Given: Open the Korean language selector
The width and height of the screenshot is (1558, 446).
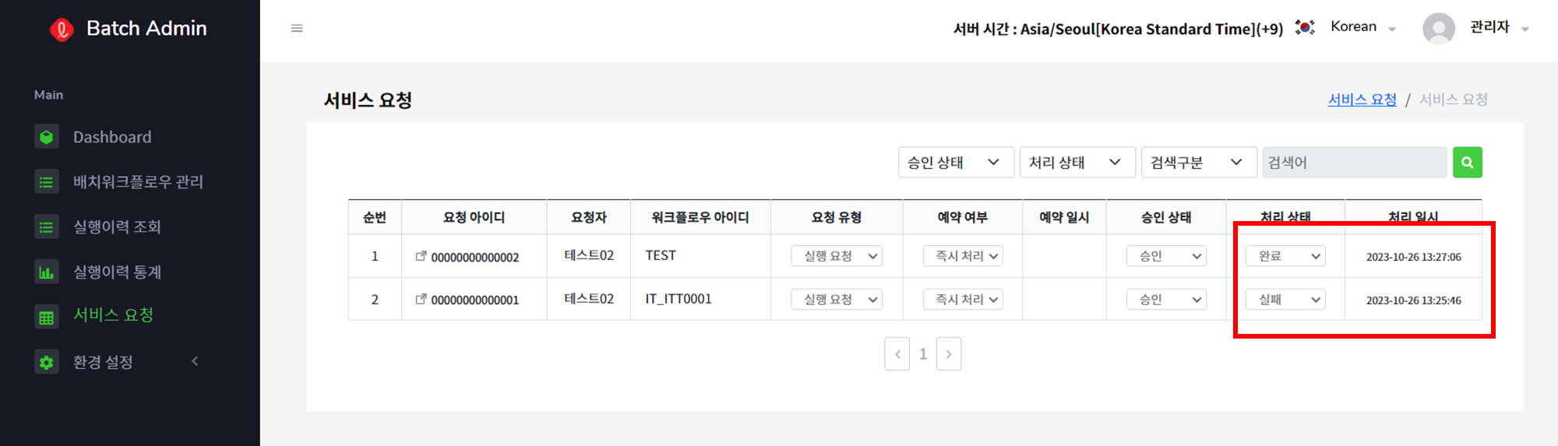Looking at the screenshot, I should (x=1363, y=27).
